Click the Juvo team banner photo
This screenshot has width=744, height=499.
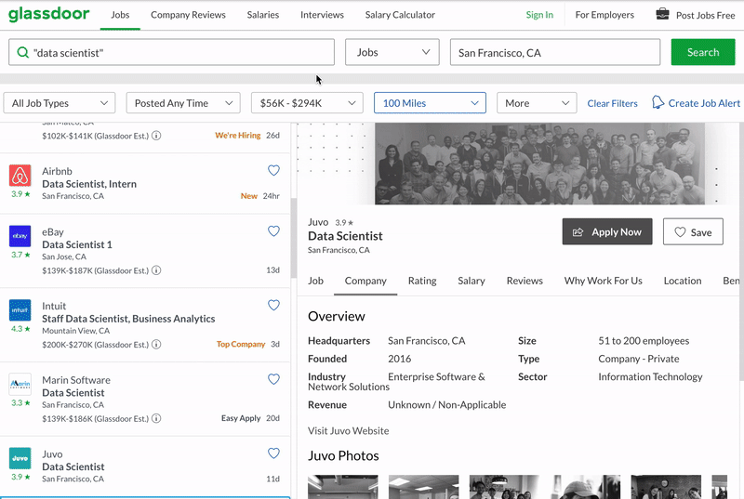coord(539,164)
